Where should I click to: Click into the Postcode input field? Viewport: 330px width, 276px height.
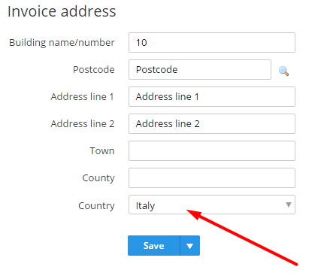[x=200, y=69]
